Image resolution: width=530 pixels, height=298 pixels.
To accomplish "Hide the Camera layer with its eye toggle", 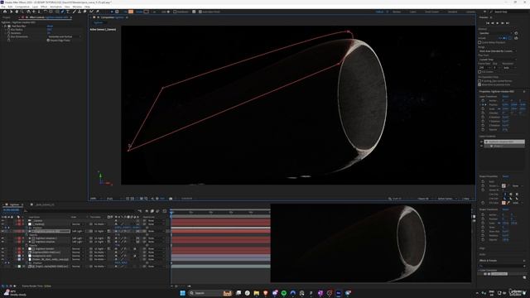I will 2,221.
